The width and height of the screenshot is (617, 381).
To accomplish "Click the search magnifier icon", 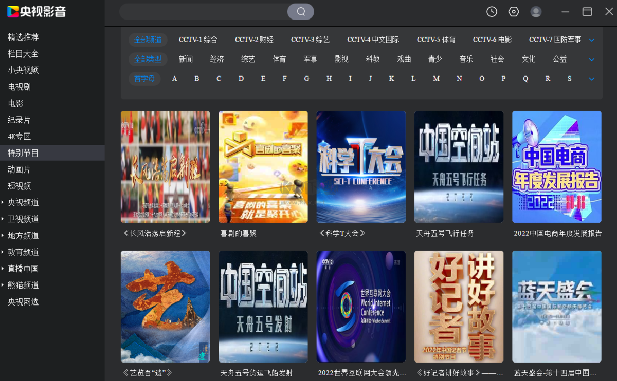I will pyautogui.click(x=300, y=11).
